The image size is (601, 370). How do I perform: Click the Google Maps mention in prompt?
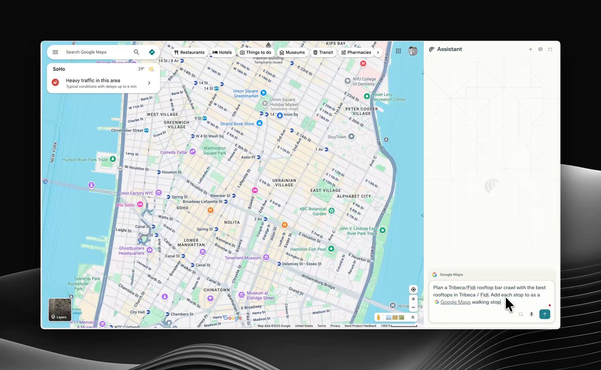452,302
